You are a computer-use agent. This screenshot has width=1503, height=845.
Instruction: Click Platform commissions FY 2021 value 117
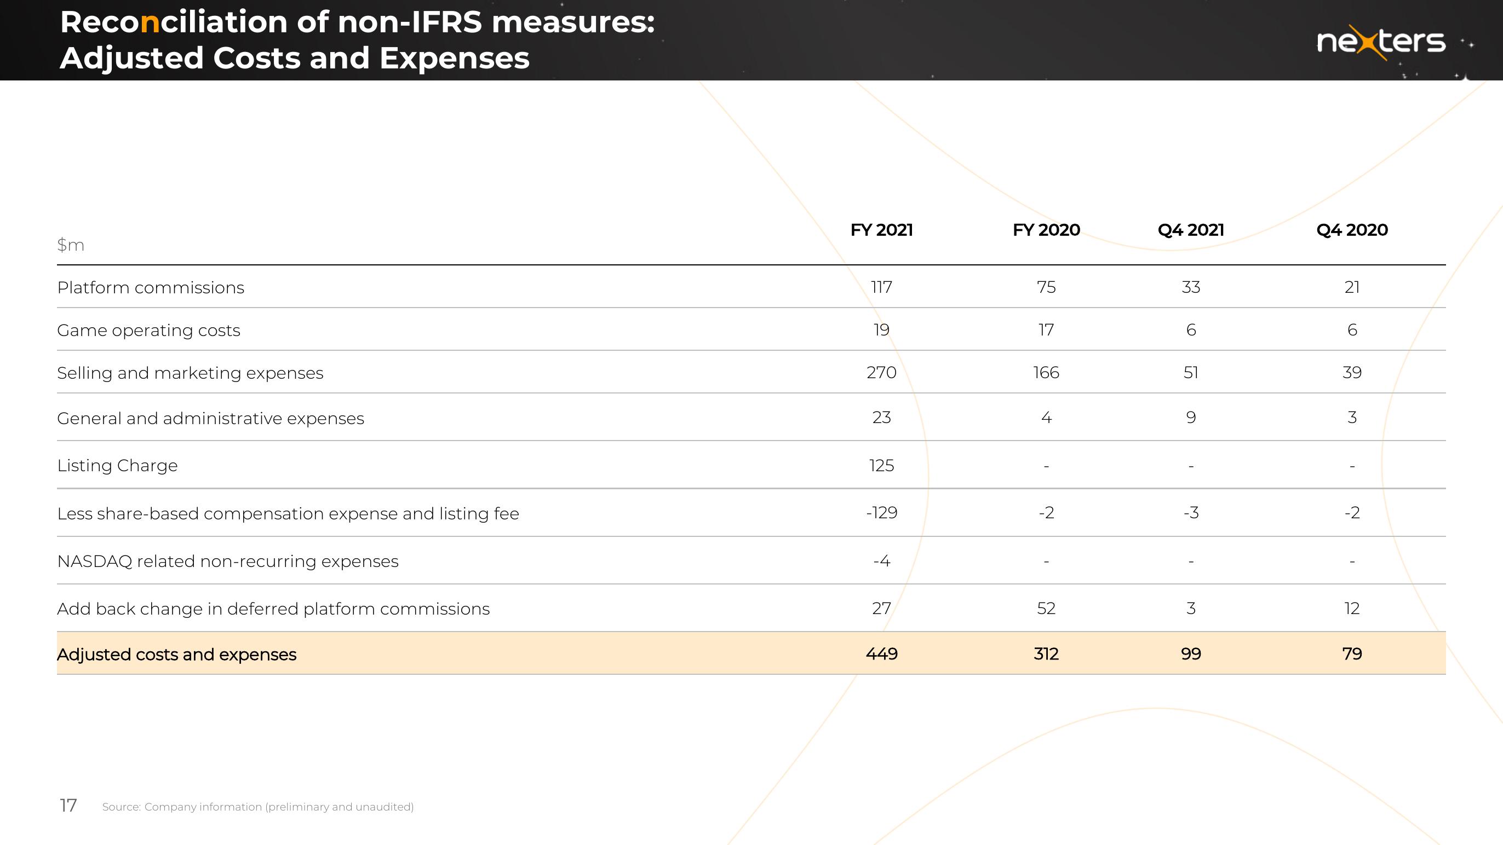[x=882, y=287]
